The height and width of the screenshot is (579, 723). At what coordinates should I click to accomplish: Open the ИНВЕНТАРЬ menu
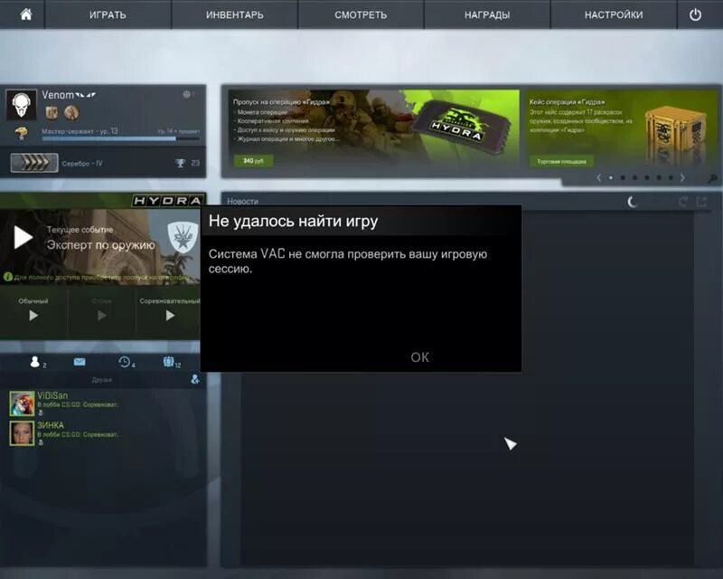(235, 14)
